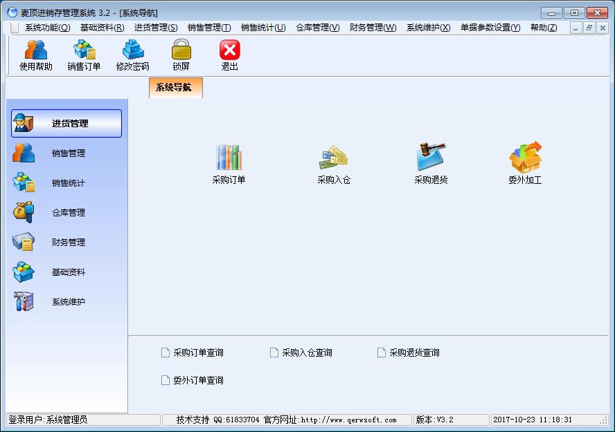
Task: Select 仓库管理 in the sidebar
Action: point(66,212)
